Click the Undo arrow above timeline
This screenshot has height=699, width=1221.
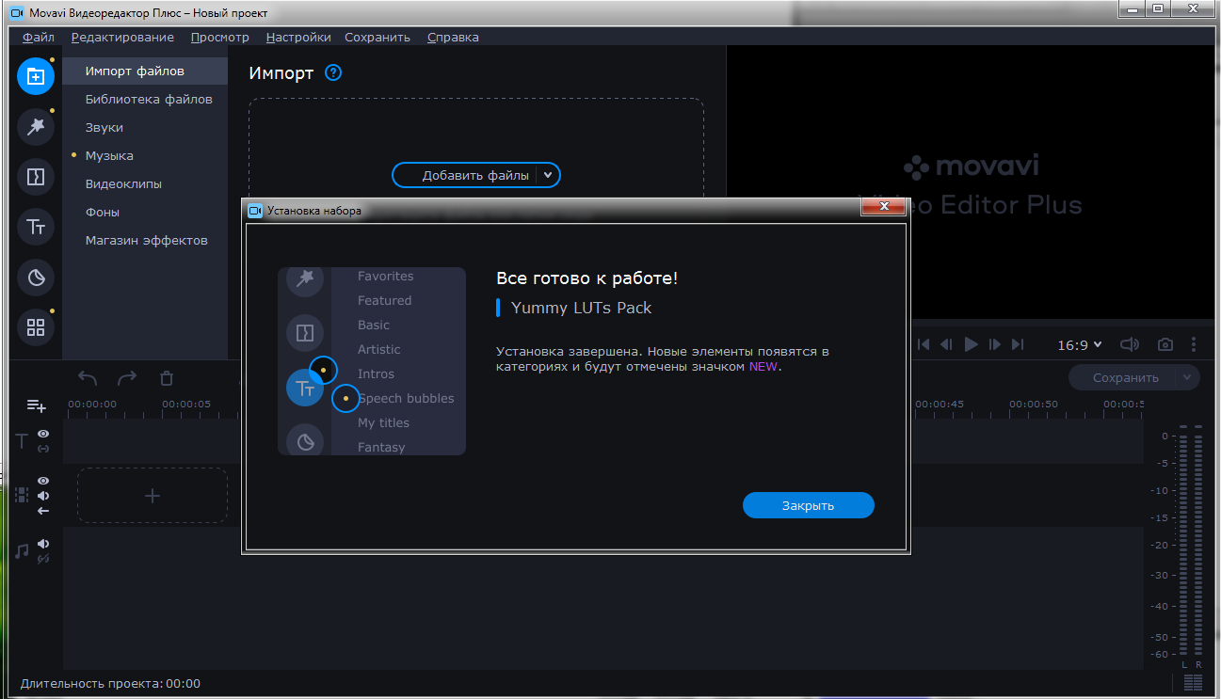coord(88,378)
